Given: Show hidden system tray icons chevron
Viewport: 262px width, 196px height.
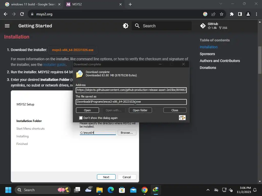Looking at the screenshot, I should [208, 190].
